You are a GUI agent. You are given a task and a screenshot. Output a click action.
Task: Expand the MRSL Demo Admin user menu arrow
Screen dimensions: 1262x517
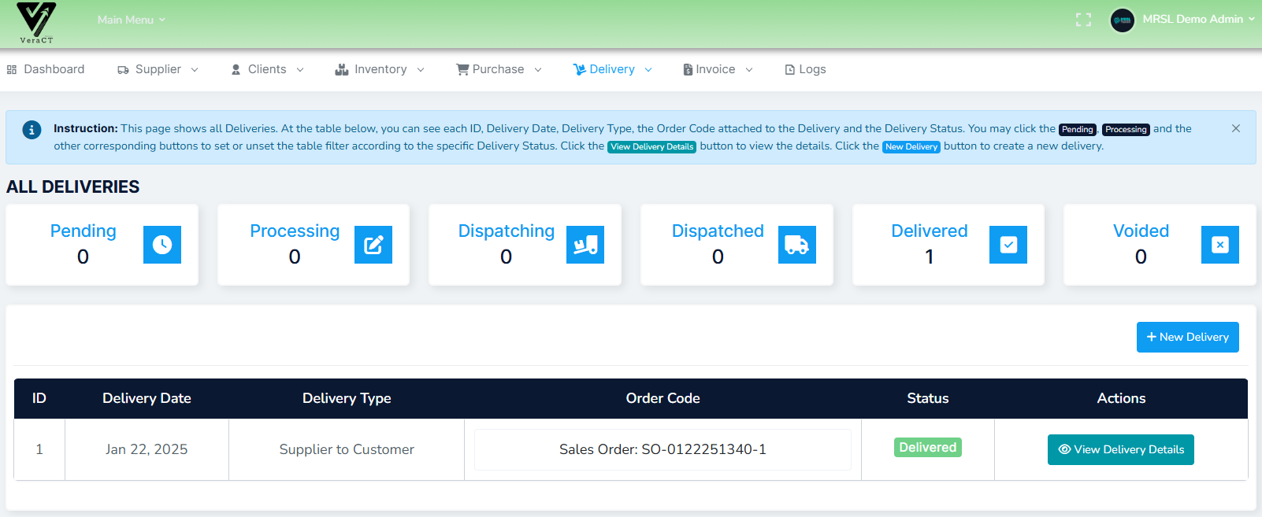click(x=1251, y=20)
